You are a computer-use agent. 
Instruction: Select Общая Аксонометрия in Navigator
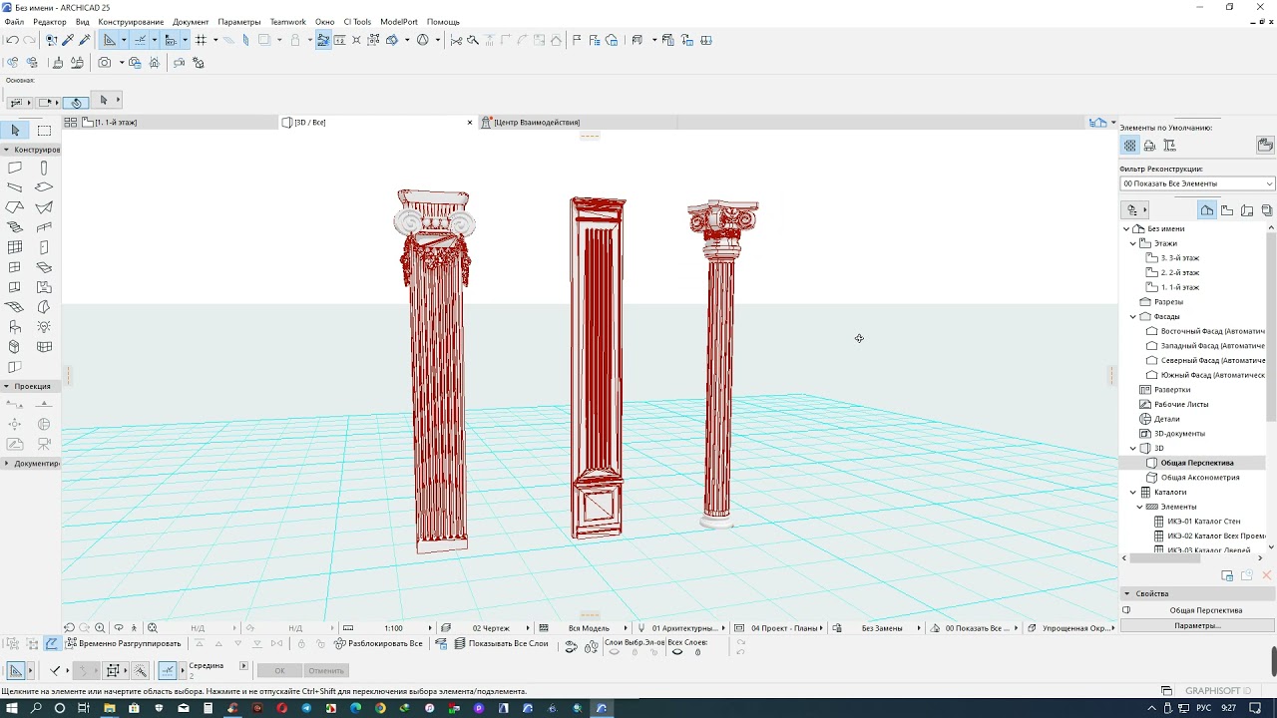(x=1199, y=478)
